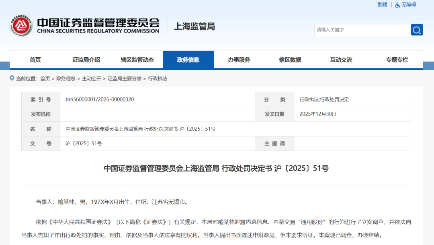Viewport: 434px width, 245px height.
Task: Open the 首页 navigation tab
Action: [35, 60]
